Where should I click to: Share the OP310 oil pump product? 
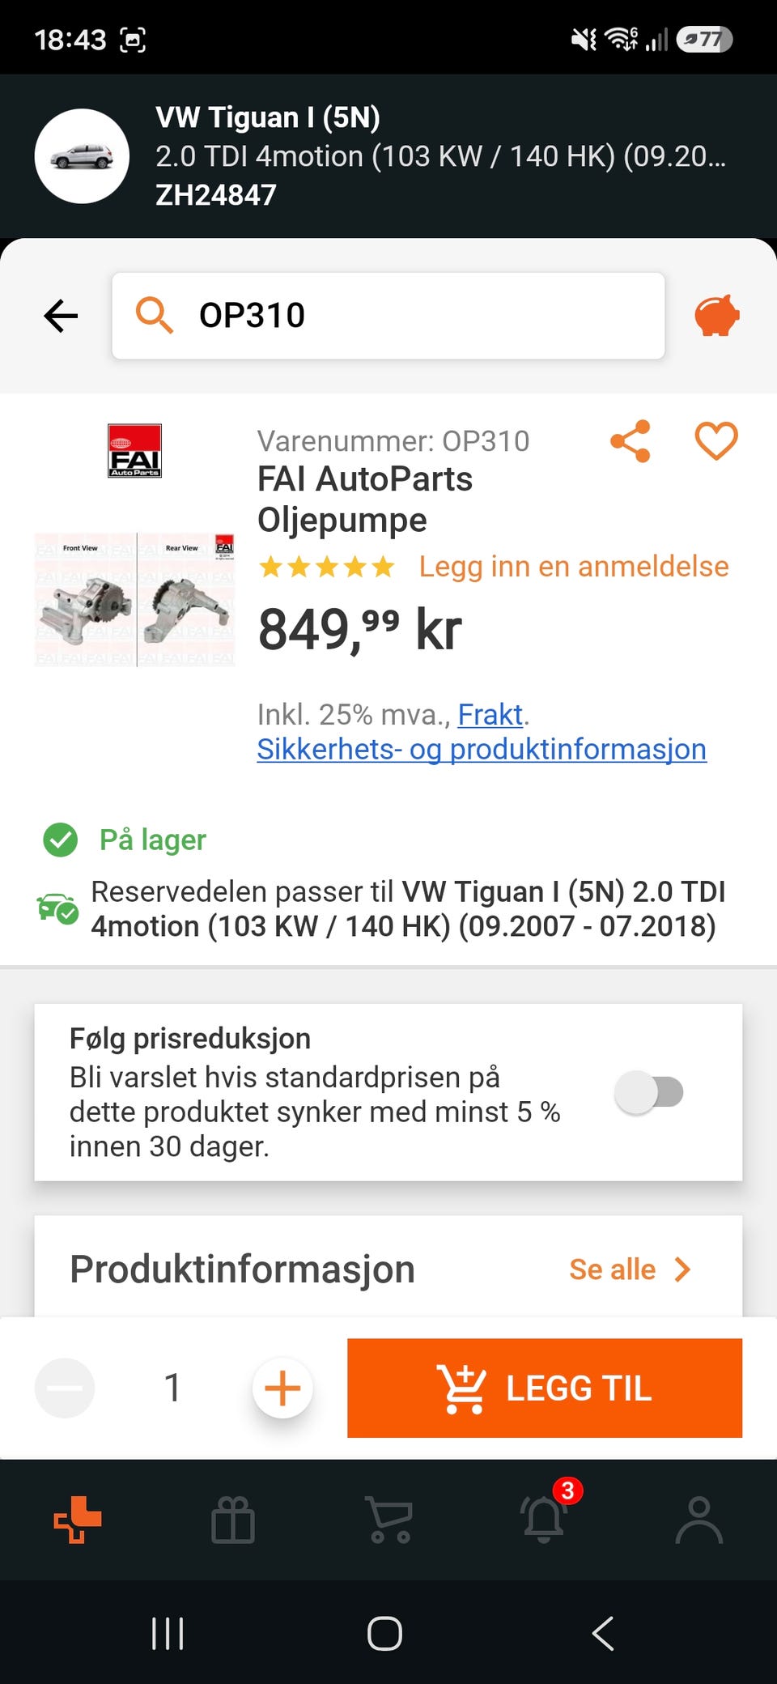(631, 441)
